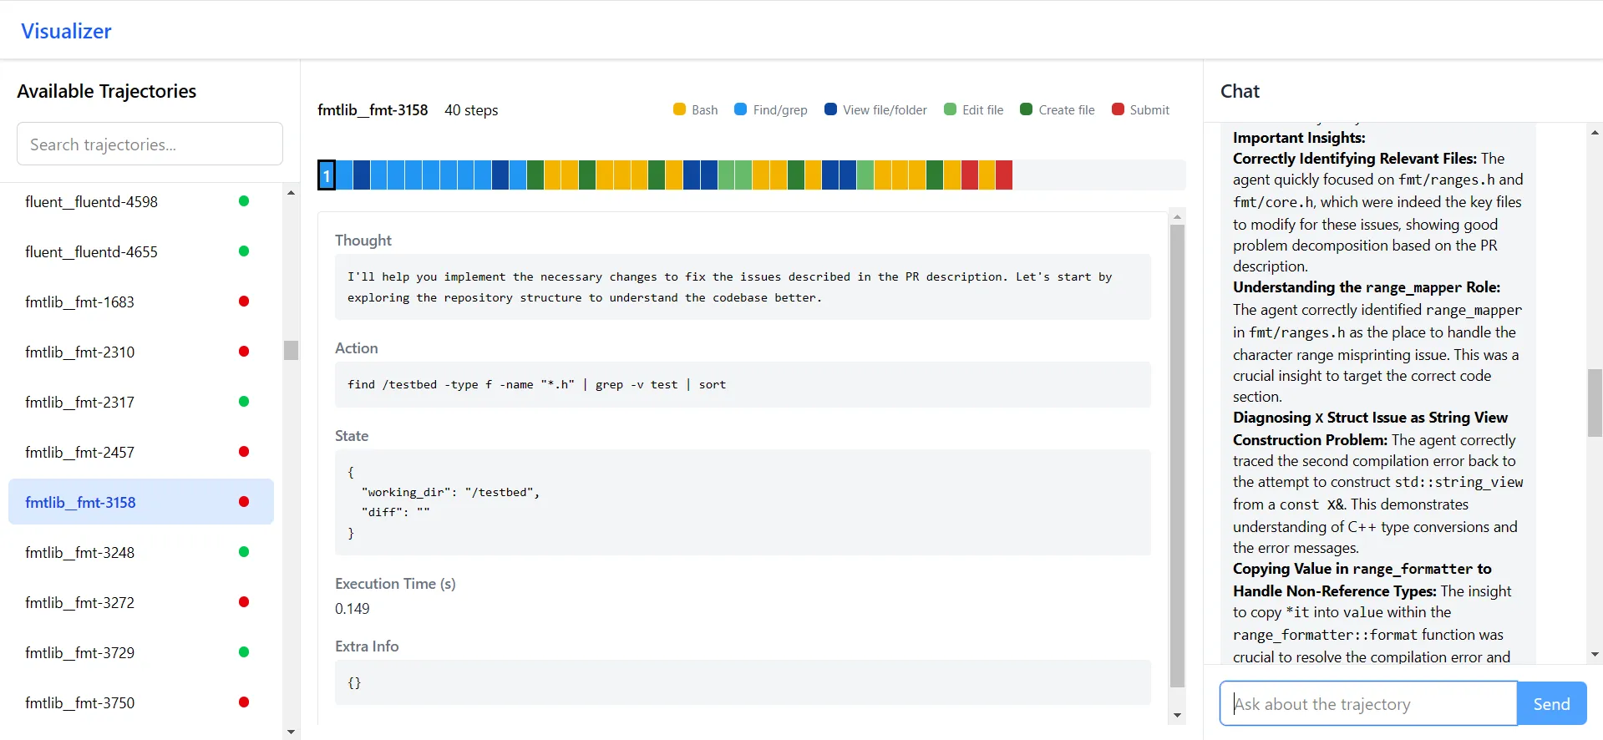The image size is (1603, 740).
Task: Click green status dot beside fluent_fluentd-4598
Action: (x=244, y=201)
